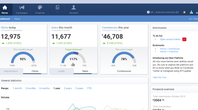The height and width of the screenshot is (110, 198).
Task: Click the settings gear icon next to UK
Action: 148,12
